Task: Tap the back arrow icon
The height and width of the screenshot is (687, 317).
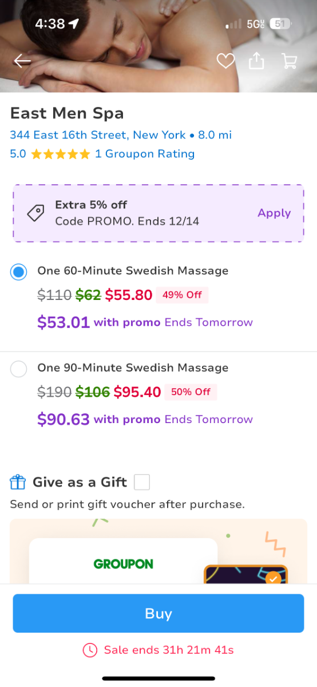Action: (x=22, y=61)
